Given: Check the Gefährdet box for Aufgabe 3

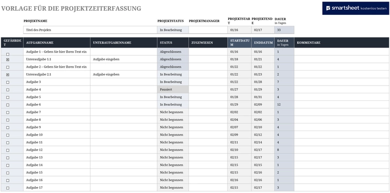Looking at the screenshot, I should click(8, 82).
